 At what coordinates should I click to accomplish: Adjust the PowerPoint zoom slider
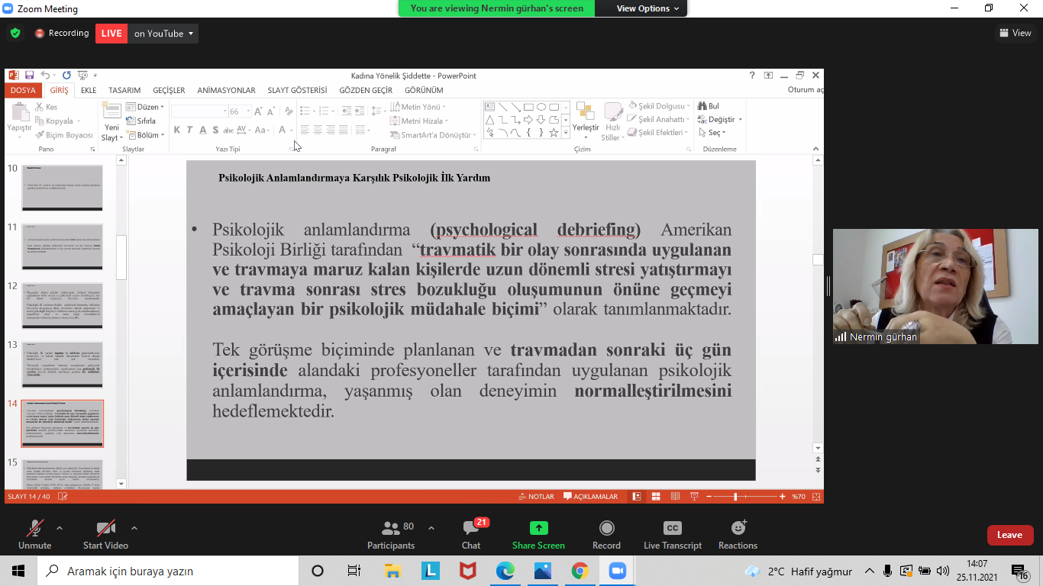[735, 497]
